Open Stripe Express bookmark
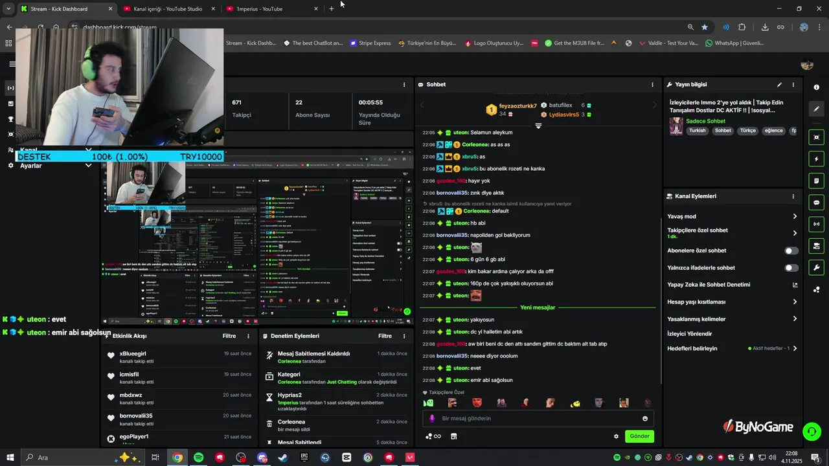 (370, 43)
